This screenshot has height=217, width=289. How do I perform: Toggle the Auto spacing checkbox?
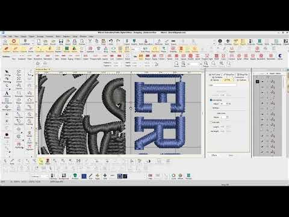(x=211, y=100)
